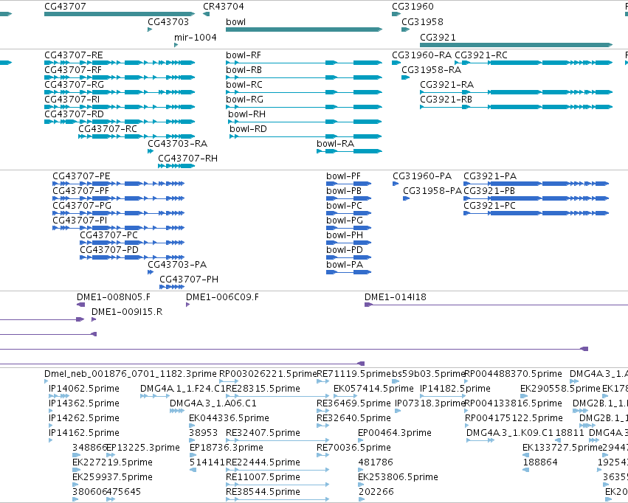The image size is (628, 503).
Task: Click DME1-006C09.F BAC end marker
Action: coord(188,305)
